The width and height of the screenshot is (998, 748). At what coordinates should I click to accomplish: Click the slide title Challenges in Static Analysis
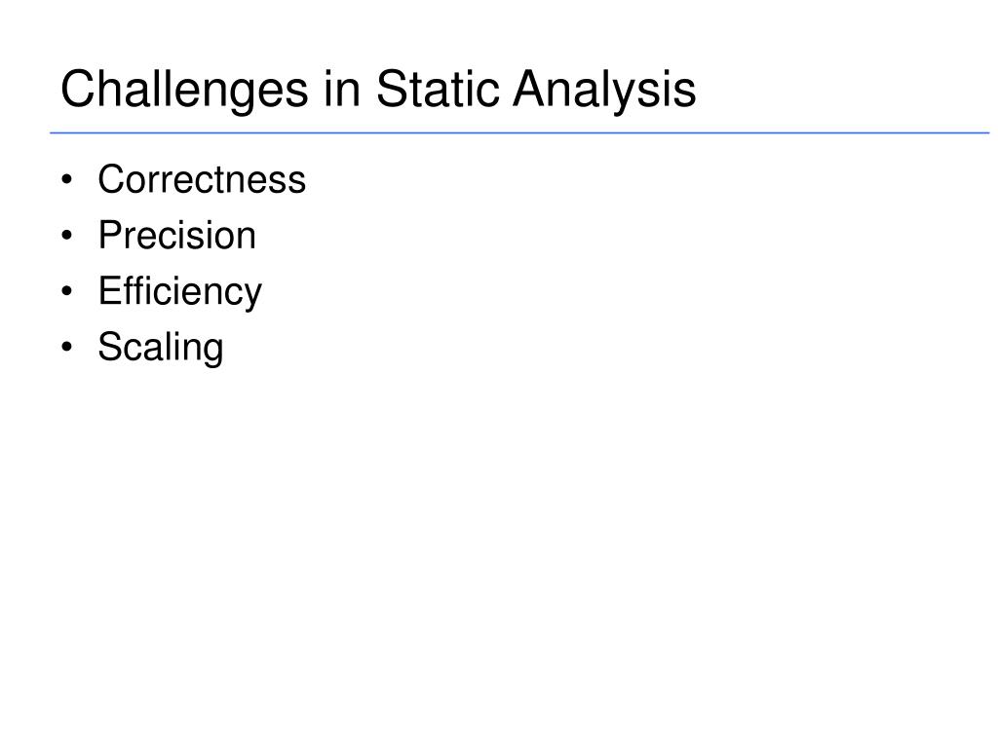click(x=378, y=90)
